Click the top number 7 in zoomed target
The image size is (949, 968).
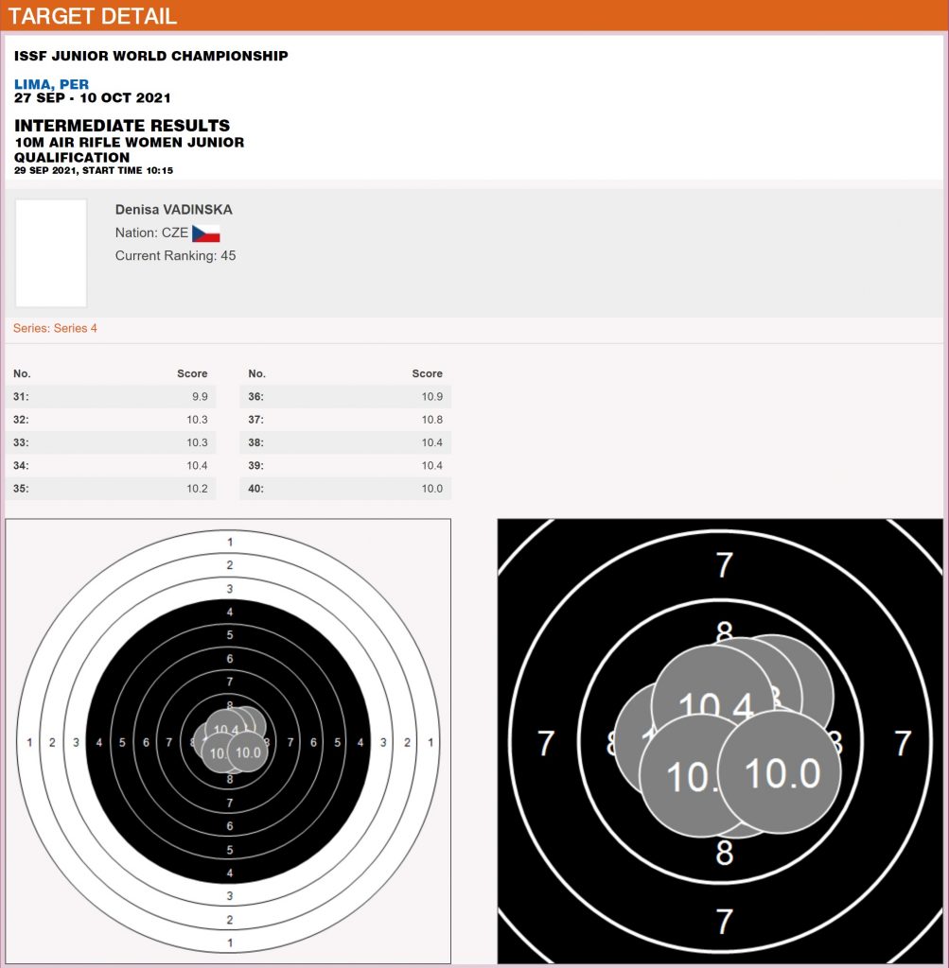pos(724,565)
